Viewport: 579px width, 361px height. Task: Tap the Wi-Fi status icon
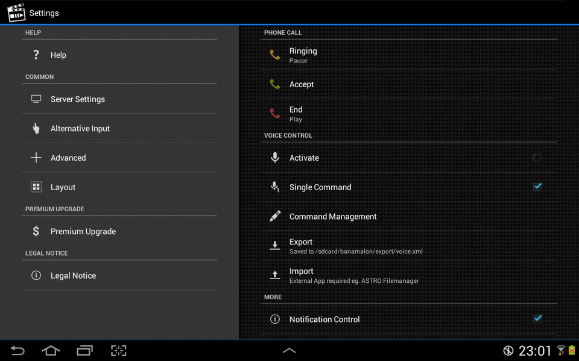click(x=561, y=350)
